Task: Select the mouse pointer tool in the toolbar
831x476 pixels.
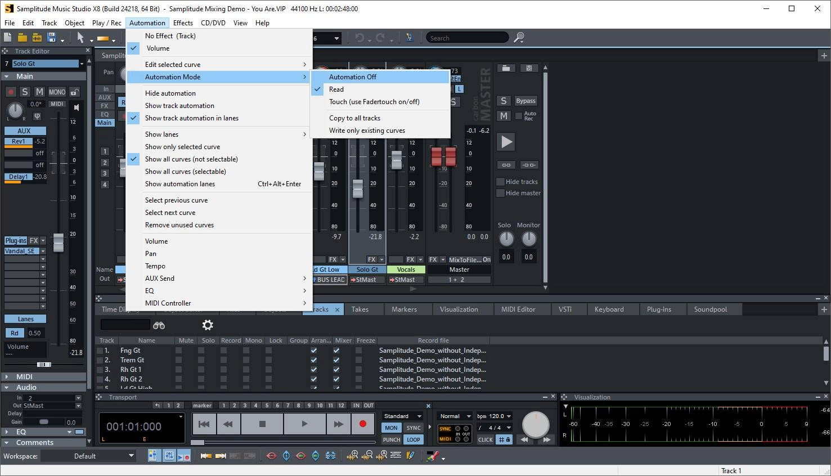Action: 80,38
